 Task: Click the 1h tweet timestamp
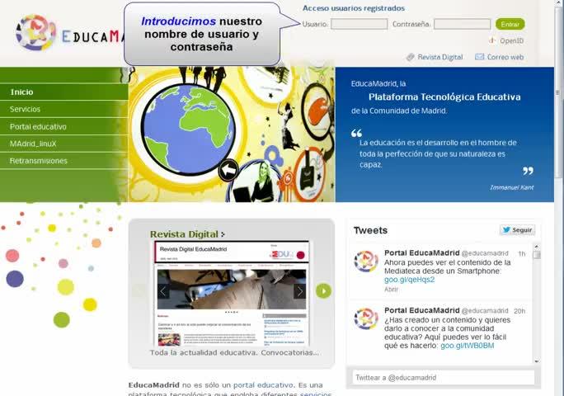522,254
